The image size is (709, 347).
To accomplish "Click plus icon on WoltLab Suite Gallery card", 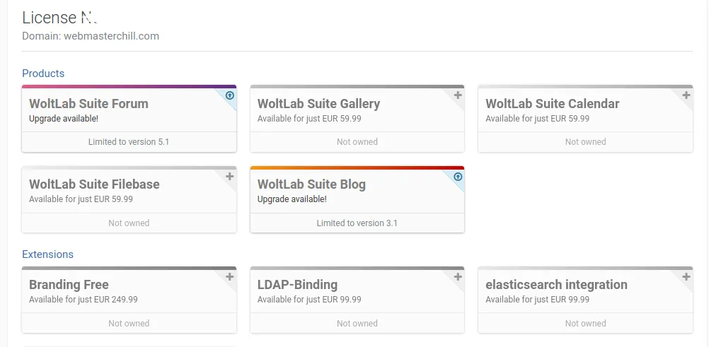I will click(x=458, y=95).
